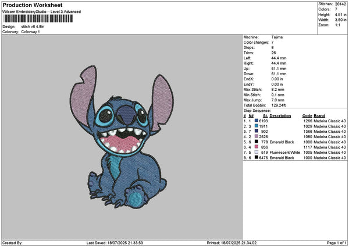
Task: Click the 'Stop Sequence:' heading
Action: coord(257,111)
